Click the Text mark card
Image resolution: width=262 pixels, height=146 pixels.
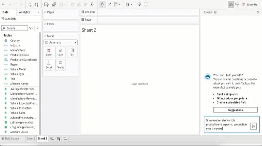72,52
